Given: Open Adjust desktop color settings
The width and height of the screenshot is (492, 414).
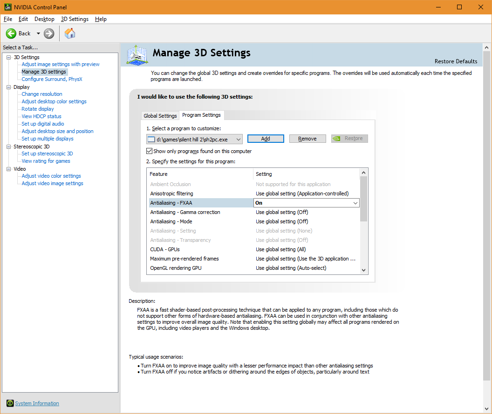Looking at the screenshot, I should pyautogui.click(x=54, y=101).
